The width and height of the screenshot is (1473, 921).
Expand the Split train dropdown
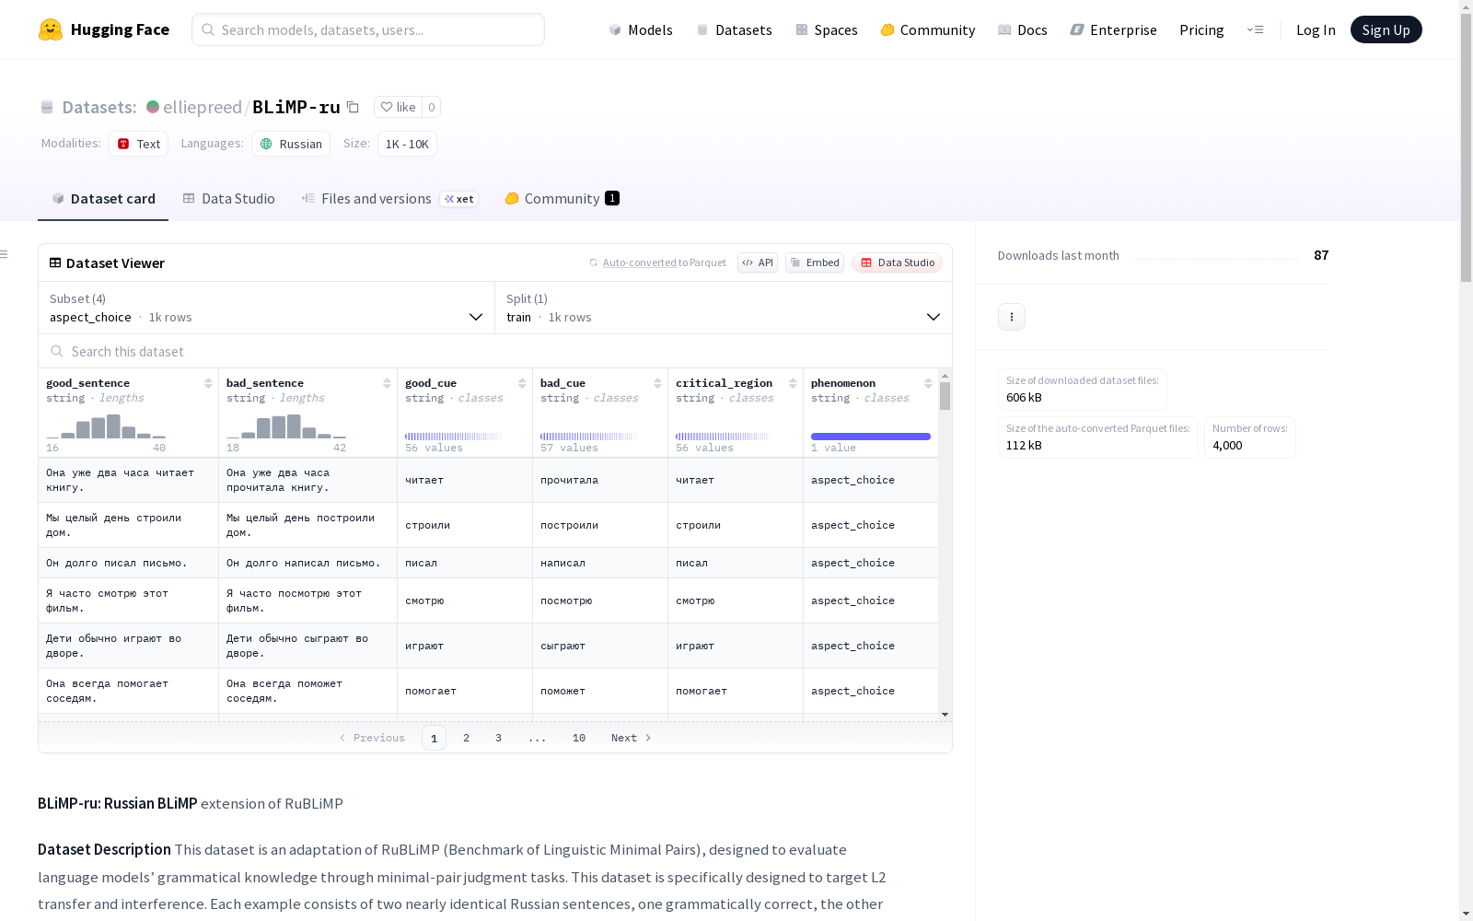coord(724,308)
